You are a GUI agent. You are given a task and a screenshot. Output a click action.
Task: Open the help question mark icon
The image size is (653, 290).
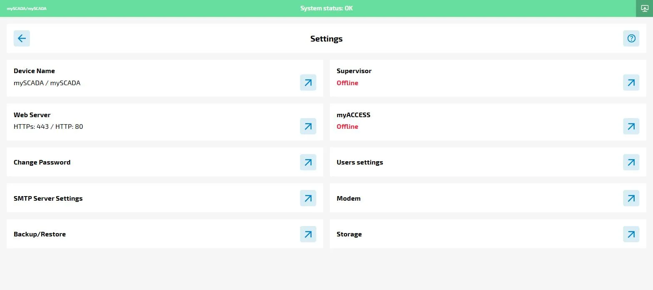pyautogui.click(x=631, y=38)
